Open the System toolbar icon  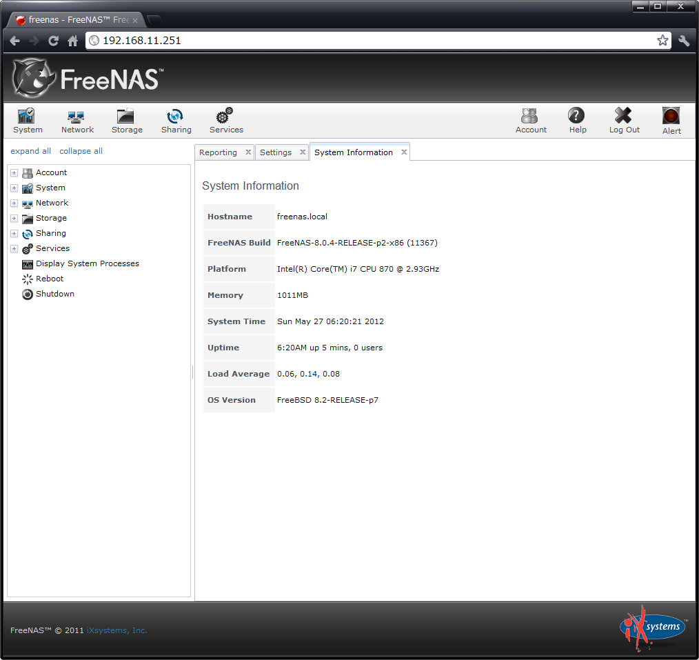(27, 121)
